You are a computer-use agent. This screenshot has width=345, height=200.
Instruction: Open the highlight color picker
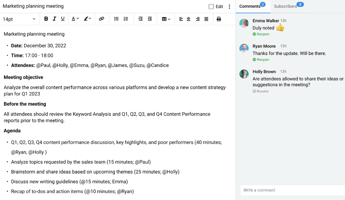(87, 19)
